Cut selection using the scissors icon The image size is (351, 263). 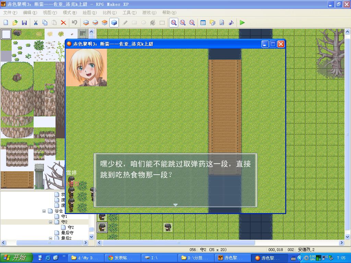click(36, 23)
